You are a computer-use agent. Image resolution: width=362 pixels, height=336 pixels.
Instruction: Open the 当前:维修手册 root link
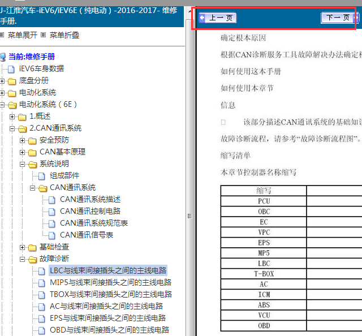tap(32, 57)
